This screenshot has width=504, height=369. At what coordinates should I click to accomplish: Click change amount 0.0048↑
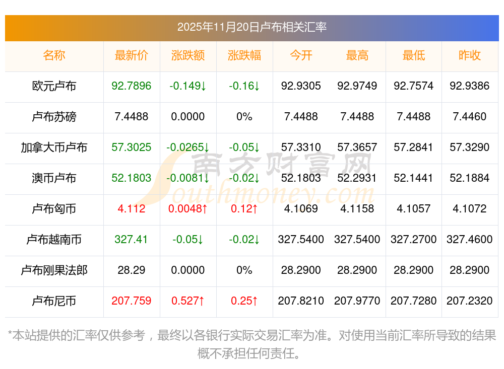coord(188,208)
